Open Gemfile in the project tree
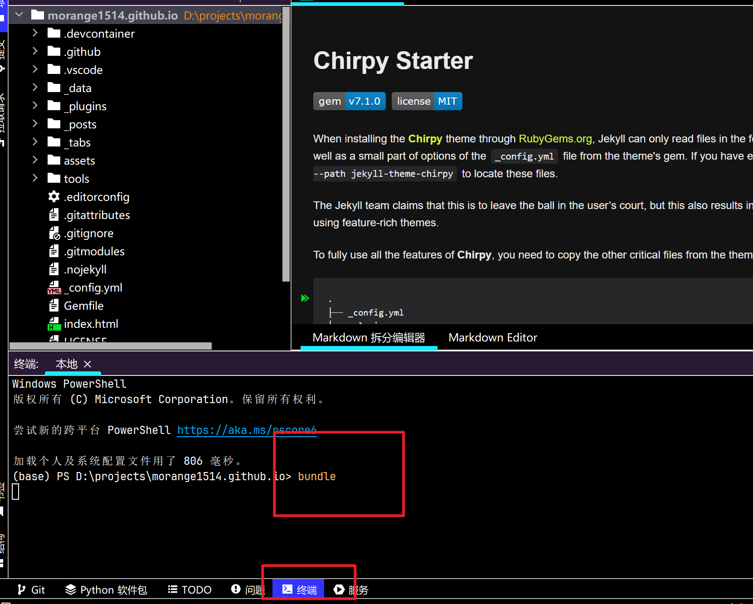Viewport: 753px width, 604px height. click(84, 306)
